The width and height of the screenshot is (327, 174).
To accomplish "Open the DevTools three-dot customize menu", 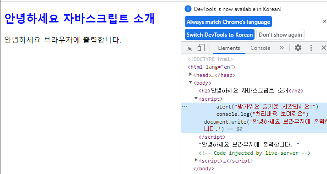I will click(x=311, y=48).
